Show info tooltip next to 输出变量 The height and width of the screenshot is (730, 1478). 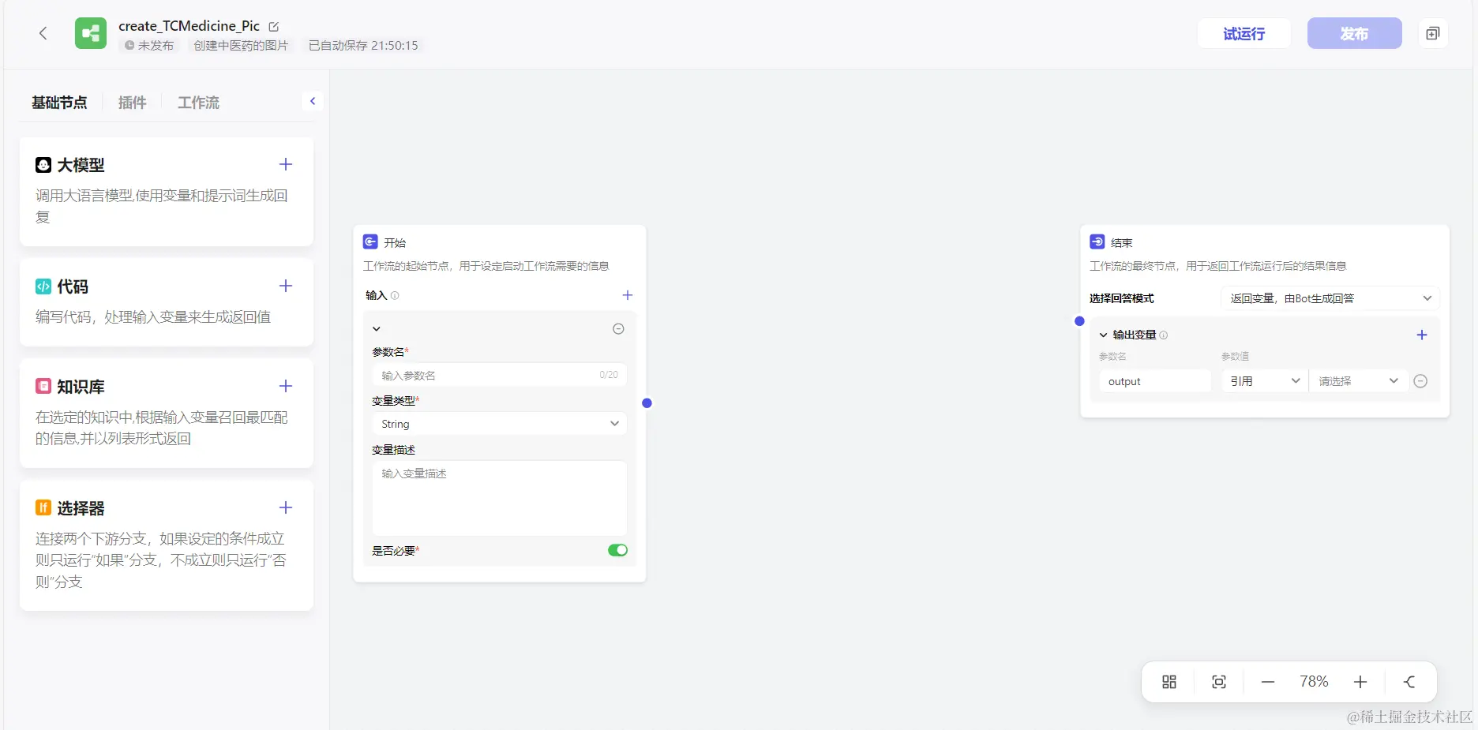pyautogui.click(x=1164, y=335)
